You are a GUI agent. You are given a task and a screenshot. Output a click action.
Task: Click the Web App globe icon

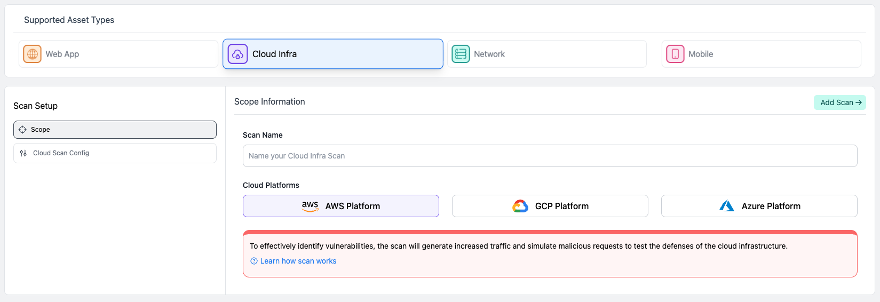coord(33,54)
